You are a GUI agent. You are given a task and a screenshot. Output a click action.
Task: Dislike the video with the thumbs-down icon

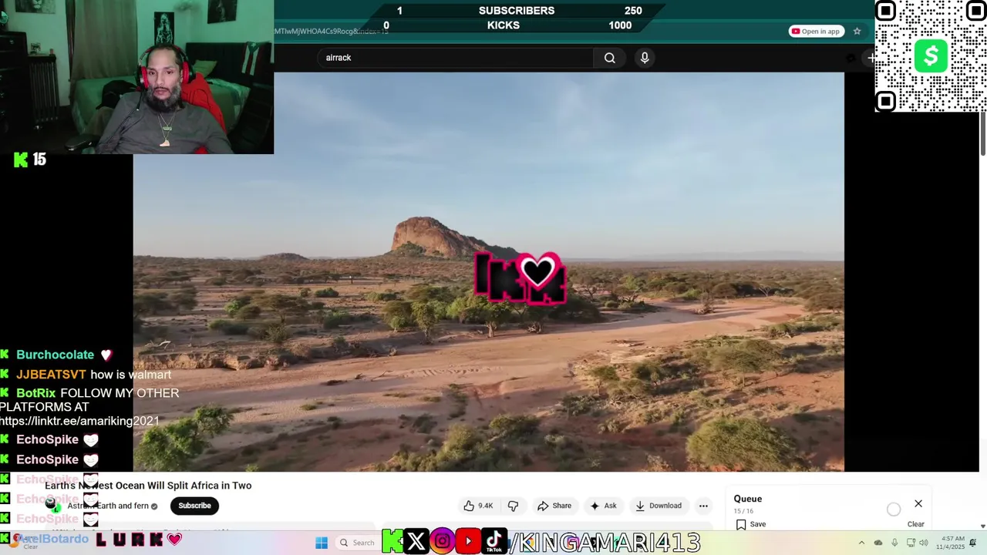tap(513, 506)
